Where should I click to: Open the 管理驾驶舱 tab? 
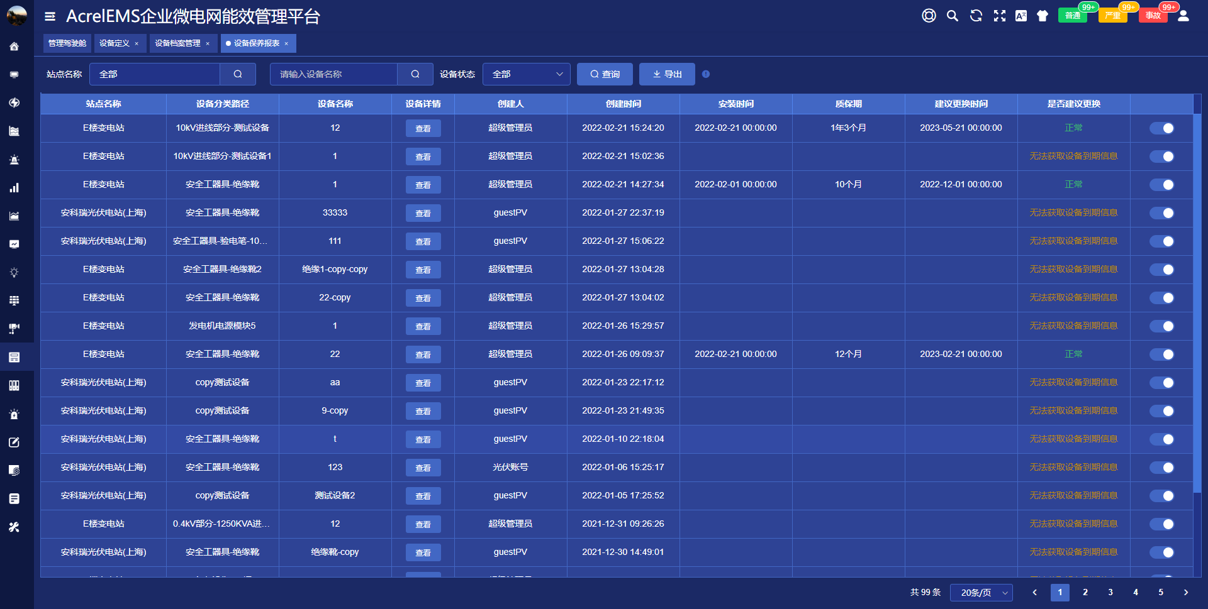[x=67, y=43]
